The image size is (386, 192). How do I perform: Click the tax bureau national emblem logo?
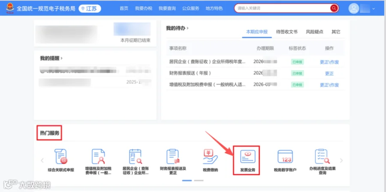point(10,8)
